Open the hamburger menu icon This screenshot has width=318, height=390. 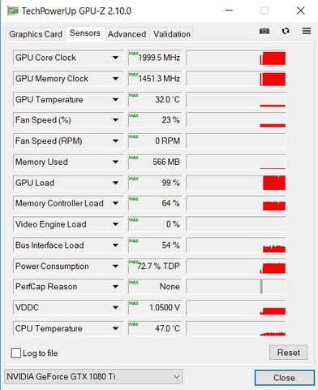coord(307,31)
